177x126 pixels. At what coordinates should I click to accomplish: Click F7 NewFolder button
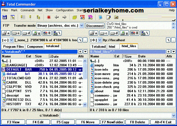[x=113, y=122]
